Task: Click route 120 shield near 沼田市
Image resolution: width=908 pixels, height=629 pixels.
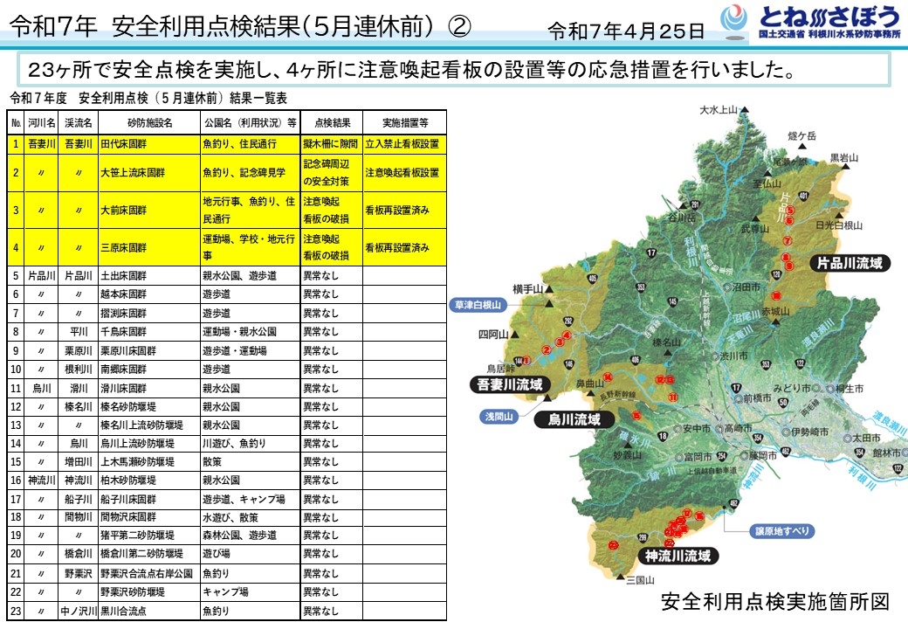Action: click(x=776, y=274)
